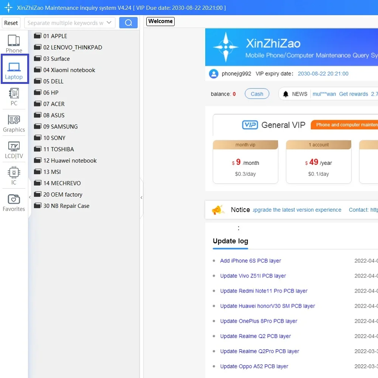Click the 05 DELL folder icon
This screenshot has width=378, height=378.
[37, 81]
